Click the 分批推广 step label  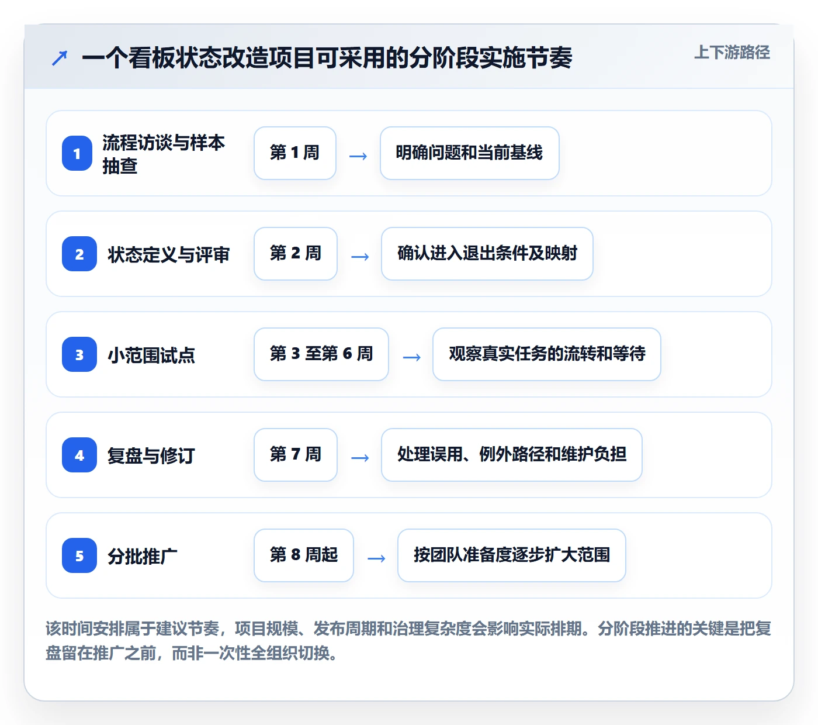(143, 556)
